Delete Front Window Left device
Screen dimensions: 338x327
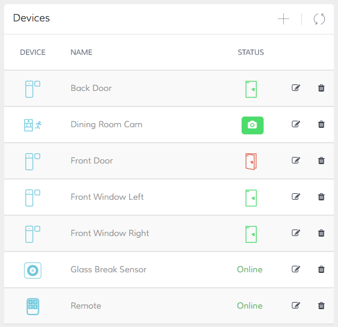321,197
